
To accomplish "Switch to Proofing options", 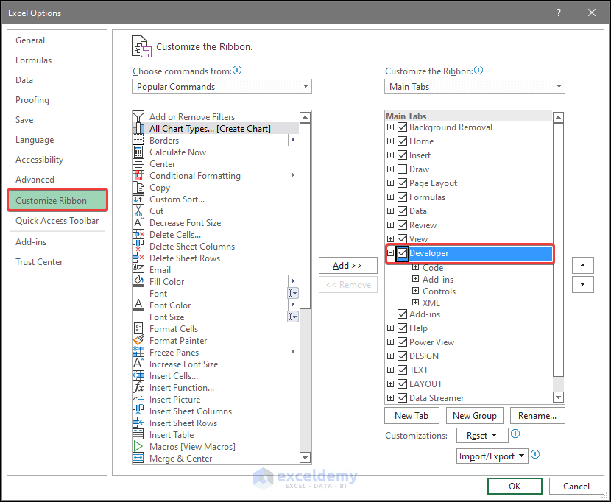I will [32, 100].
